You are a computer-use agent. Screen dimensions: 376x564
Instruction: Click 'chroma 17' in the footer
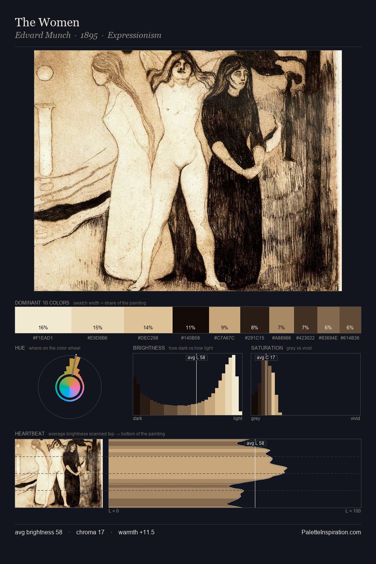pyautogui.click(x=90, y=532)
